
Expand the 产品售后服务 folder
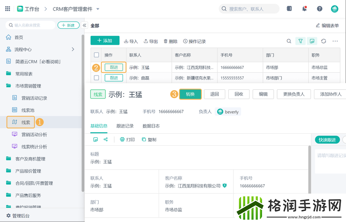coord(8,195)
